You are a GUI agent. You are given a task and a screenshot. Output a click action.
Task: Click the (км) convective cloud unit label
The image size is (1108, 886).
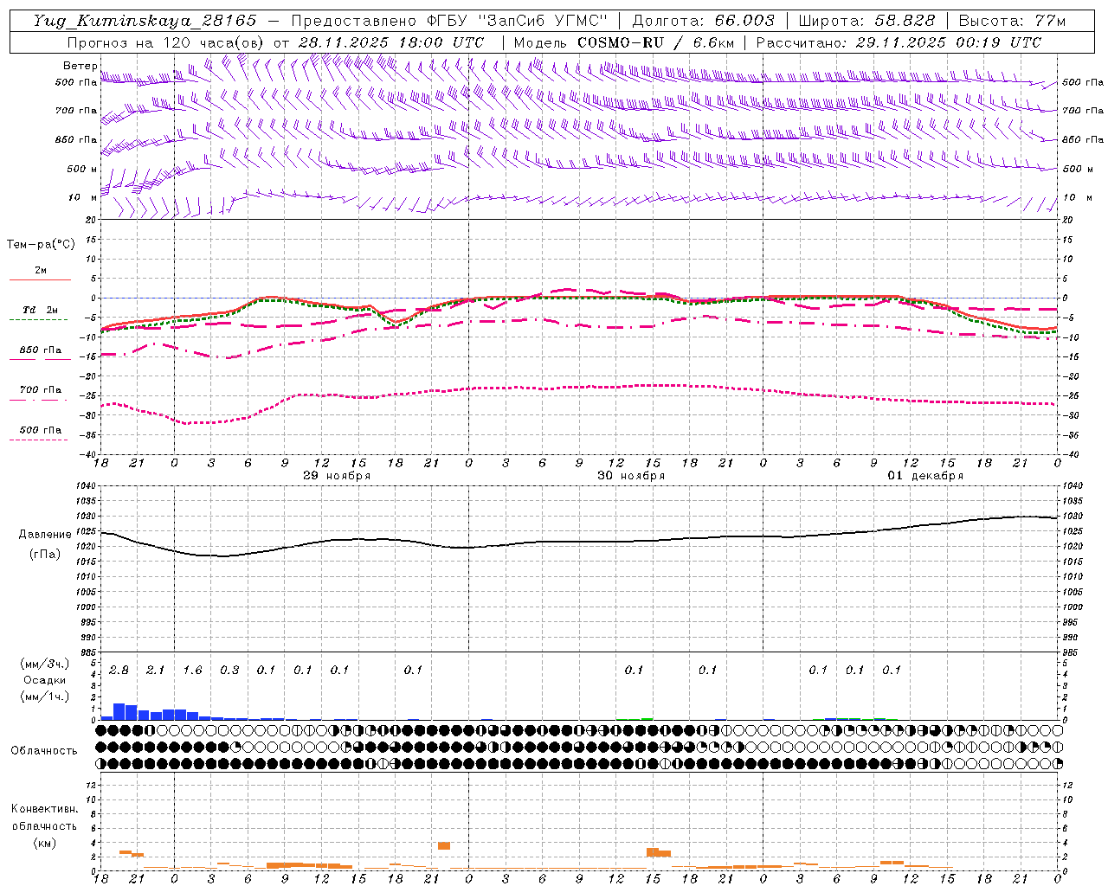(x=45, y=843)
